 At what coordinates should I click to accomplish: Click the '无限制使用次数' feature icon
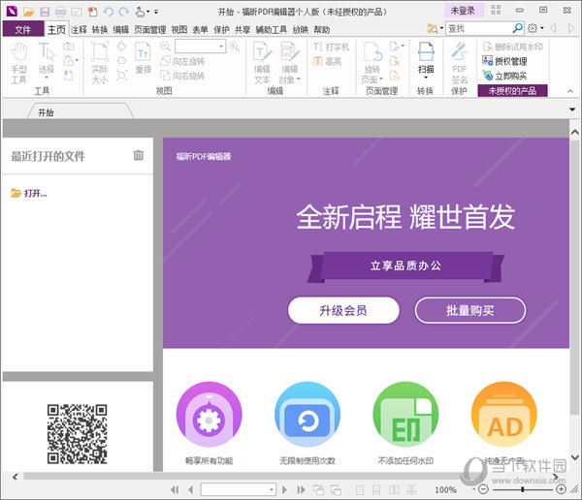307,415
